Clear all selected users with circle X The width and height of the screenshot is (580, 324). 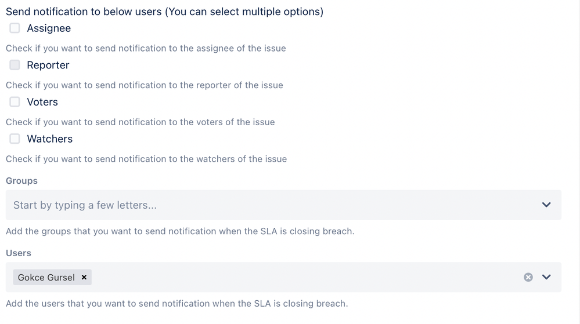[528, 277]
